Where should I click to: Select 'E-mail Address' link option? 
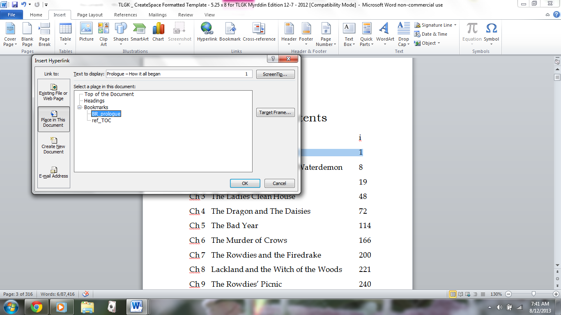coord(53,172)
